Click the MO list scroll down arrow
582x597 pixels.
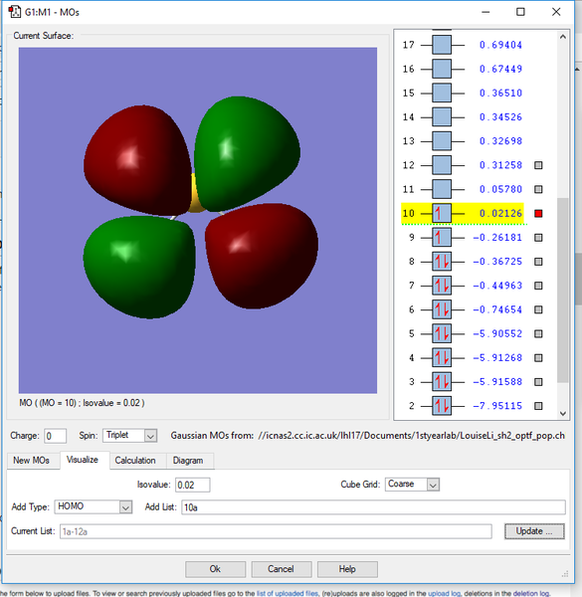(563, 414)
